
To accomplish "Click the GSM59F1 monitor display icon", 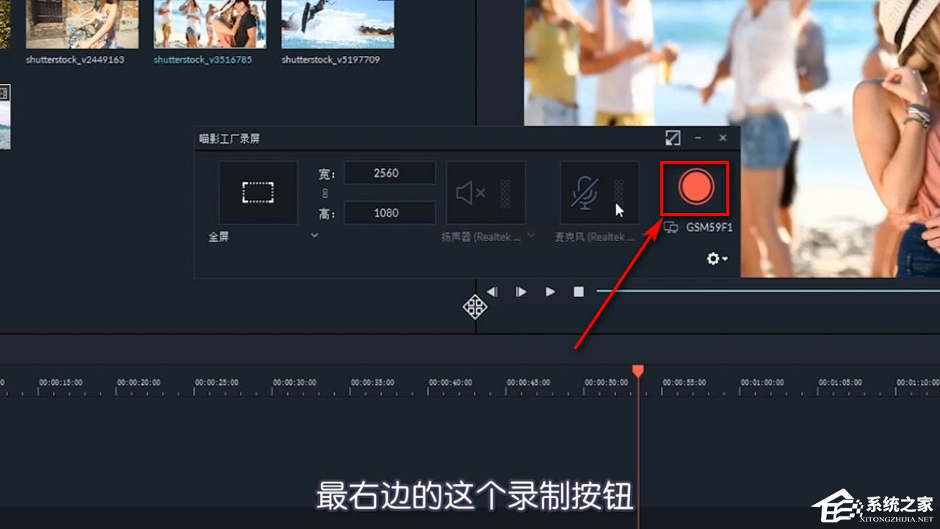I will click(x=670, y=227).
